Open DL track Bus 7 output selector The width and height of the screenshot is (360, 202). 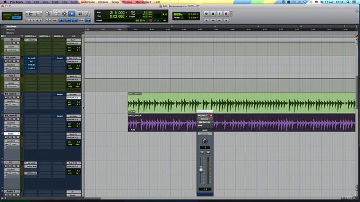click(74, 40)
